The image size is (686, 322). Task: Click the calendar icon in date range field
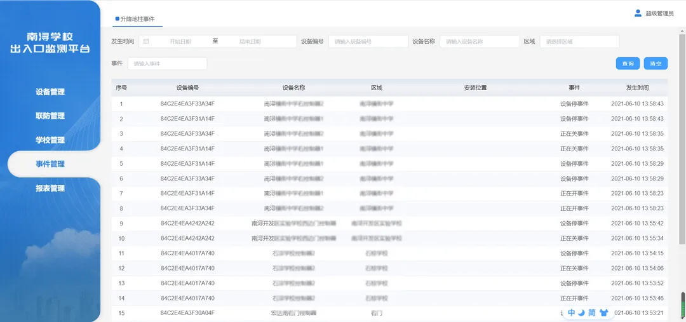point(147,41)
